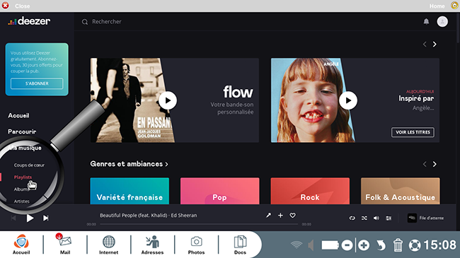Viewport: 460px width, 258px height.
Task: Open Accueil in the Deezer sidebar
Action: 19,115
